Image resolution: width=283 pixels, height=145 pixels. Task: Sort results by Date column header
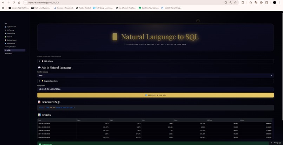pyautogui.click(x=57, y=120)
